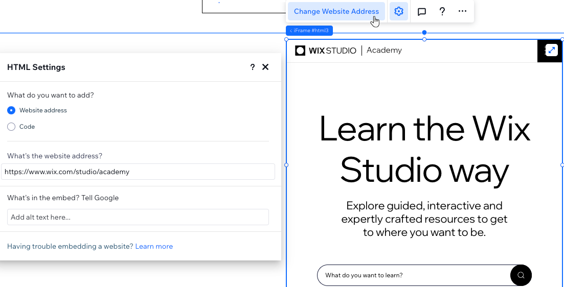Click the Wix Studio logo in embed
The image size is (564, 287).
[326, 51]
